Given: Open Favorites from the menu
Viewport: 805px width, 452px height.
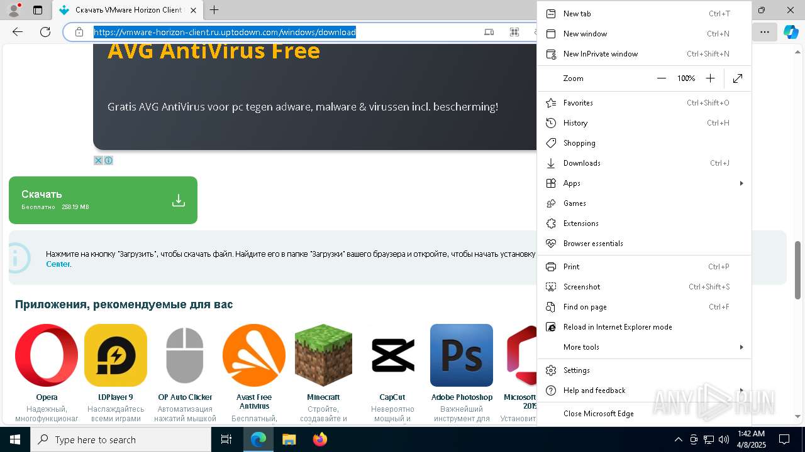Looking at the screenshot, I should coord(644,103).
